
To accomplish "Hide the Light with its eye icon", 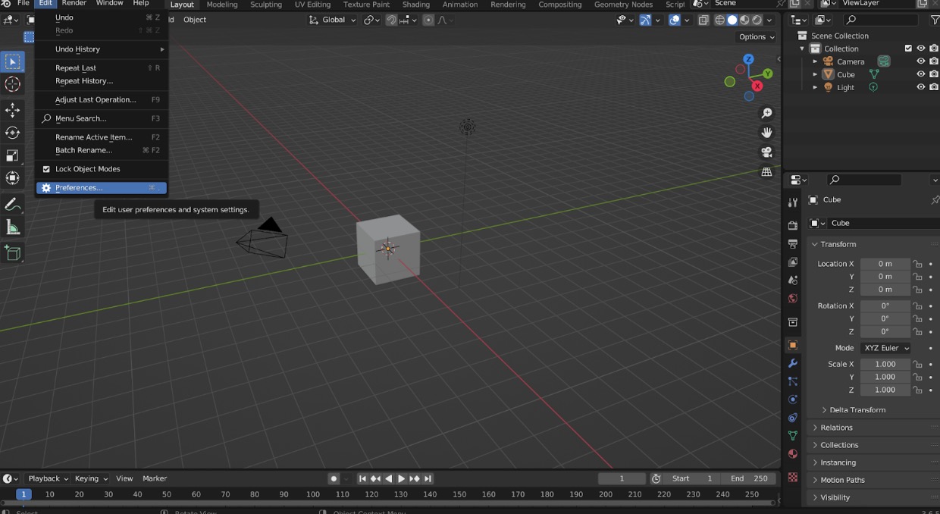I will click(x=921, y=87).
